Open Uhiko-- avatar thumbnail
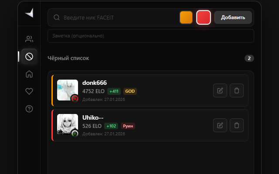The width and height of the screenshot is (279, 174). click(68, 124)
